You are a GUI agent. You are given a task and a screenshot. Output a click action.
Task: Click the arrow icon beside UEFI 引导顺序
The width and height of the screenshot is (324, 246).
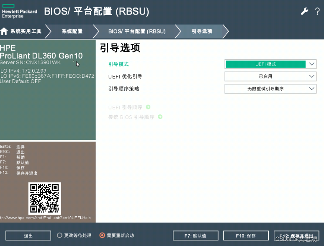coord(148,107)
